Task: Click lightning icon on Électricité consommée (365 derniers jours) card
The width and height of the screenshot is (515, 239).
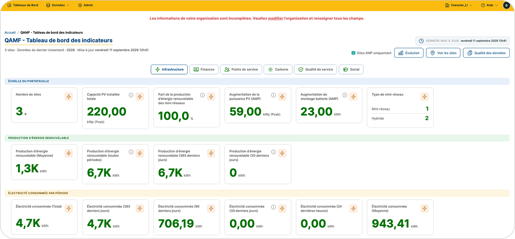Action: tap(140, 209)
